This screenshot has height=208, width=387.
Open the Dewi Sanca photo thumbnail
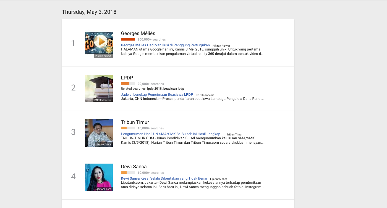click(x=99, y=177)
